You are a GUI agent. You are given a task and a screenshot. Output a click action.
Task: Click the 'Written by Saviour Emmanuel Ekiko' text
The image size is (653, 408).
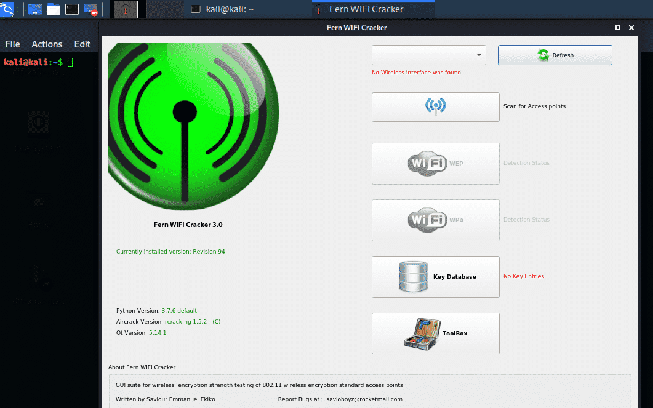[166, 399]
